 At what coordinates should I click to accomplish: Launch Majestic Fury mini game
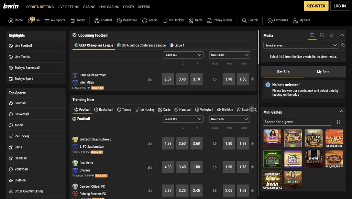334,138
